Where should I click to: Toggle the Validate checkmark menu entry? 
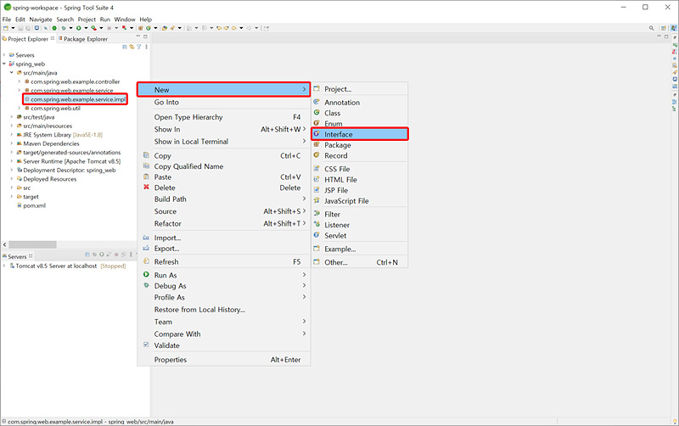coord(166,345)
